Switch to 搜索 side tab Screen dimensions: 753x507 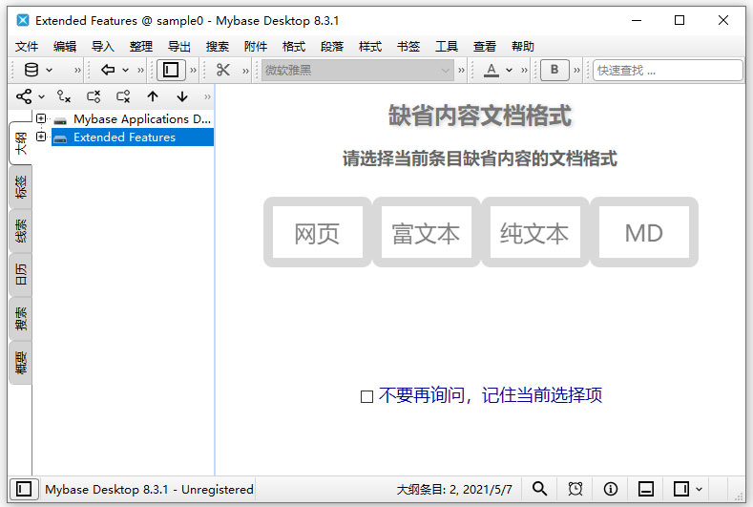20,319
